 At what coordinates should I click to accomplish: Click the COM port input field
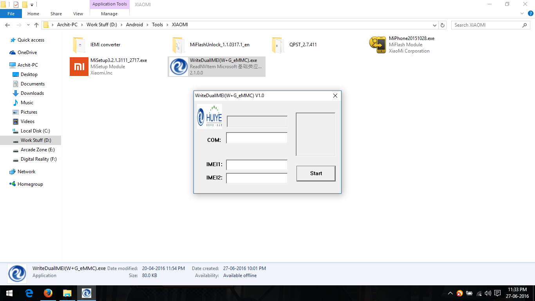(257, 138)
